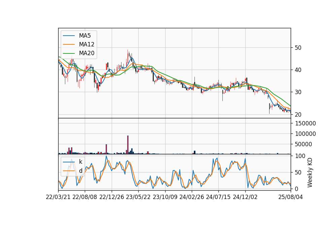Click the k legend label in KD panel
This screenshot has height=232, width=323.
[80, 162]
